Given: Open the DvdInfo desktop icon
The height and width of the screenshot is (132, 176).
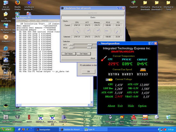Looking at the screenshot, I should 157,119.
